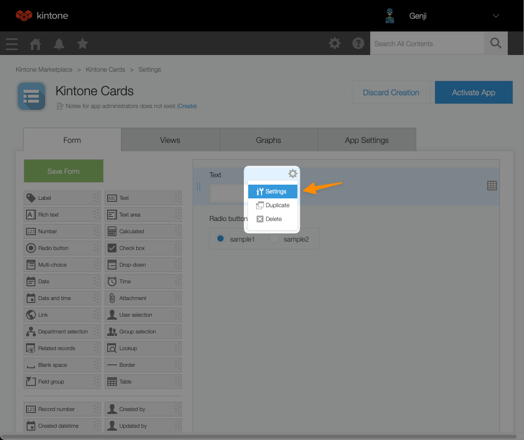Click the Activate App button
This screenshot has width=524, height=440.
473,92
